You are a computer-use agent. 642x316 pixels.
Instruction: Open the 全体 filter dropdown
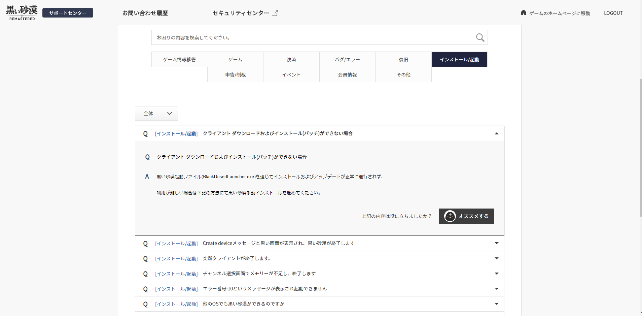click(x=156, y=114)
